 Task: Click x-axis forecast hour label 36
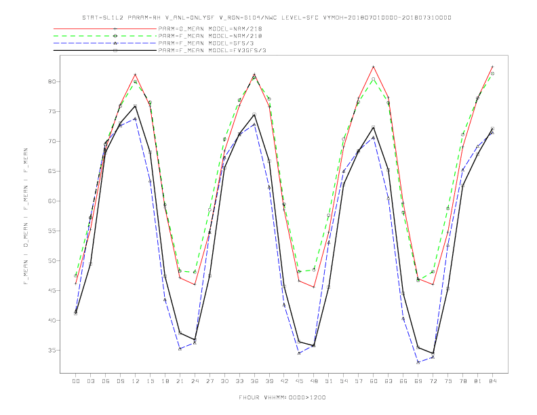tap(254, 381)
